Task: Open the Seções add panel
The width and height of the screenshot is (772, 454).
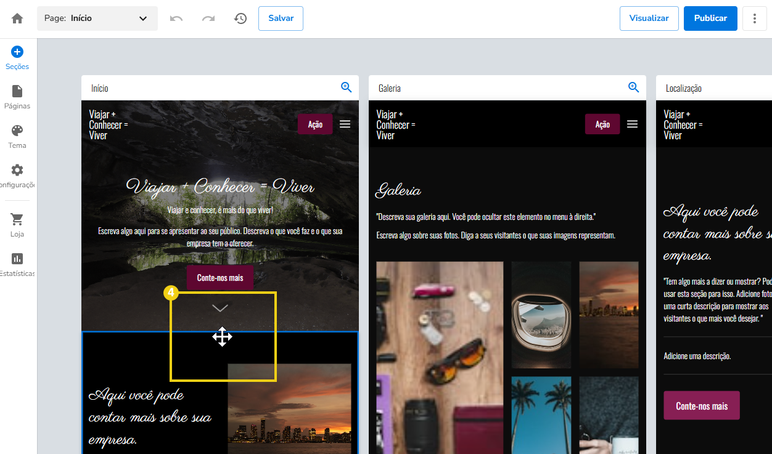Action: point(17,58)
